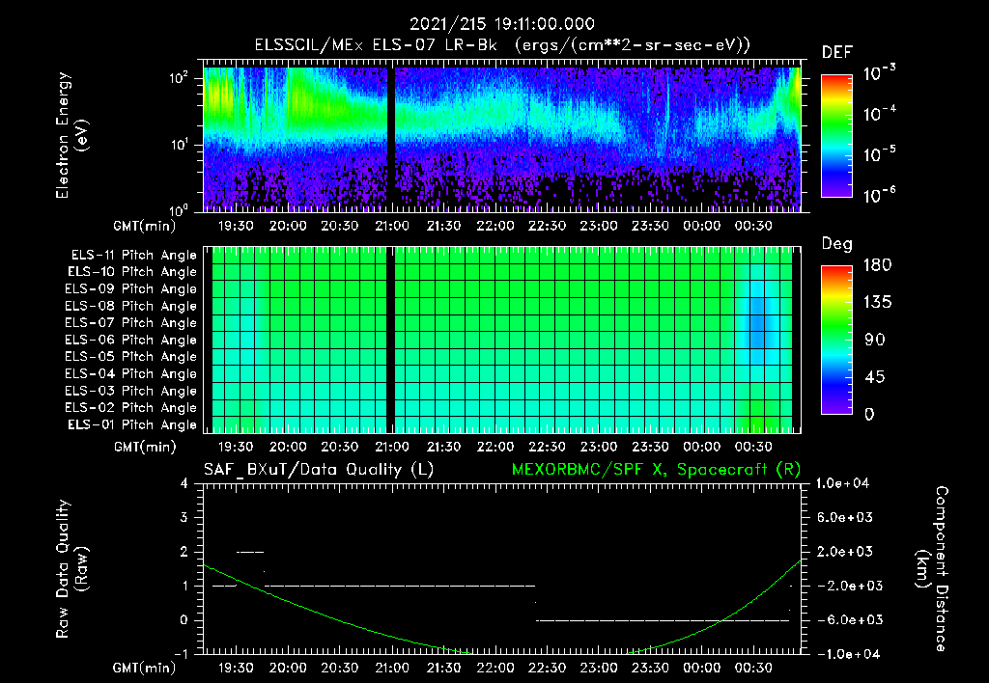Select the ELS-10 Pitch Angle row label
Viewport: 989px width, 683px height.
click(x=132, y=272)
